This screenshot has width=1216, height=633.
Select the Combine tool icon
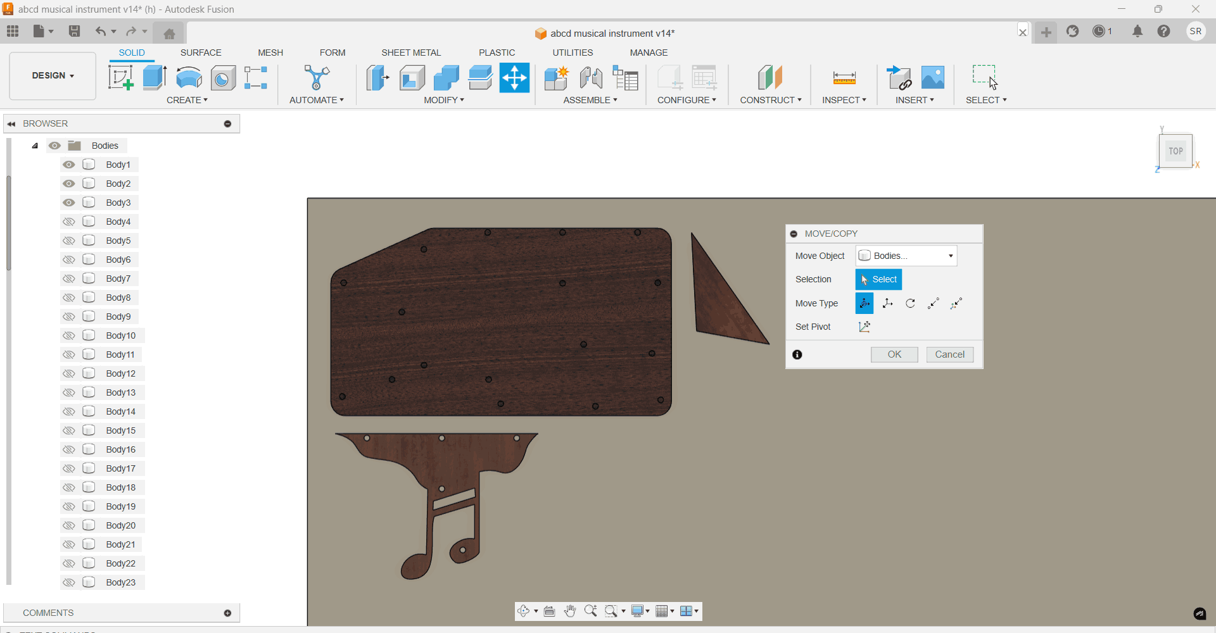(x=446, y=78)
